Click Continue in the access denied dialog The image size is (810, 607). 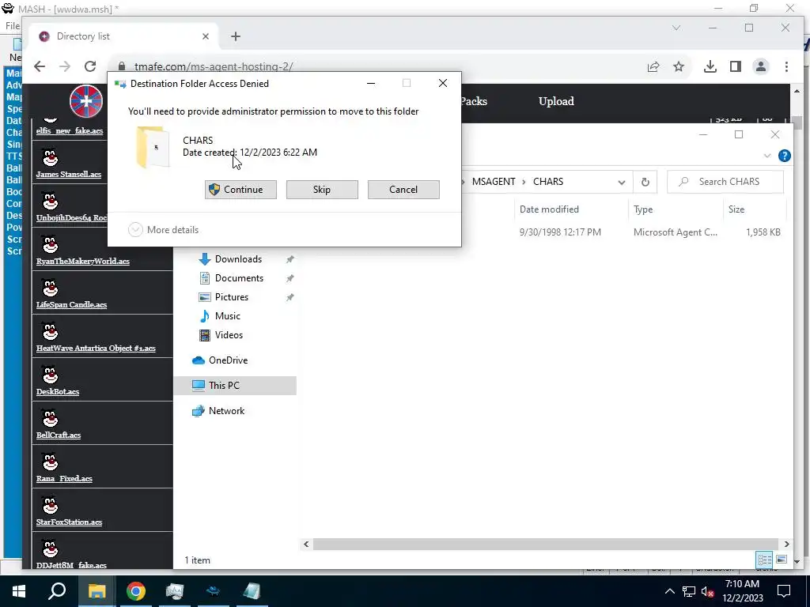pyautogui.click(x=240, y=190)
